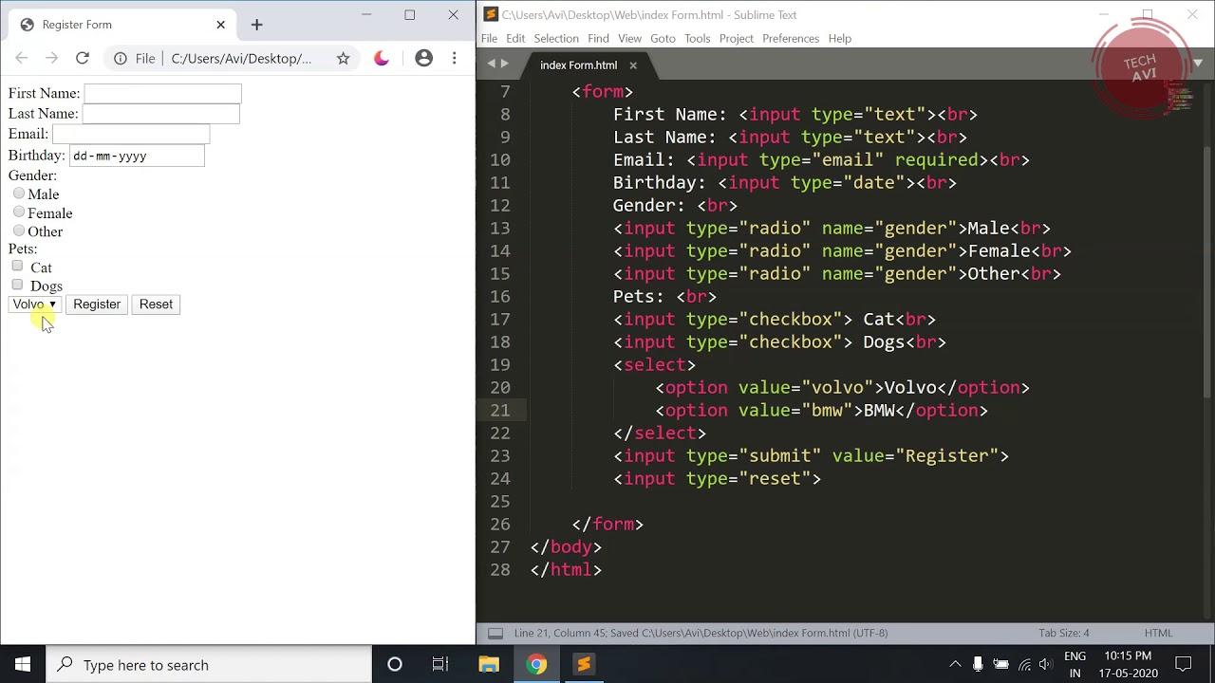Change HTML syntax in status bar

tap(1158, 633)
